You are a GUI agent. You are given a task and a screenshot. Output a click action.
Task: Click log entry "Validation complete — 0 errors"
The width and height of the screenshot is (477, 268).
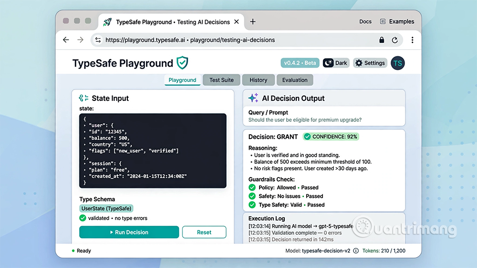[x=295, y=233]
